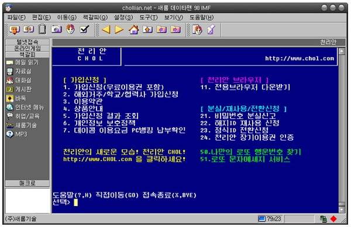Open 인터넷 메뉴 bookmark in sidebar
The width and height of the screenshot is (351, 227).
tap(25, 107)
